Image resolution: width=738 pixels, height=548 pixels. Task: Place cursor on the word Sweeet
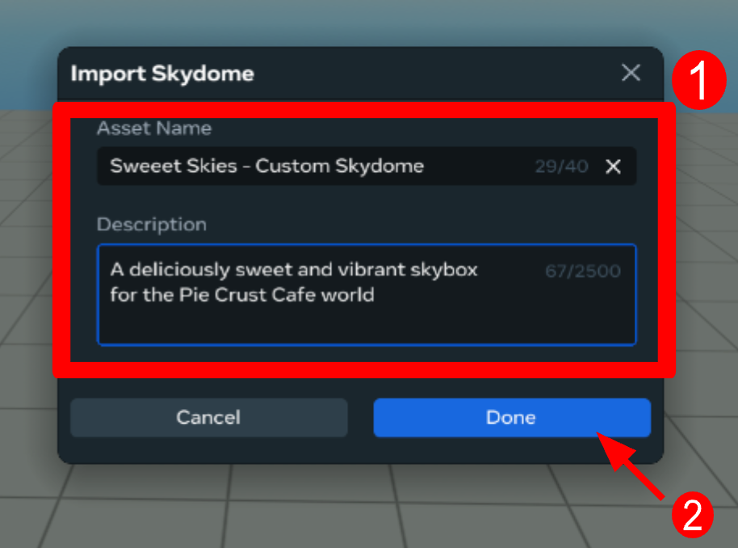(x=140, y=167)
